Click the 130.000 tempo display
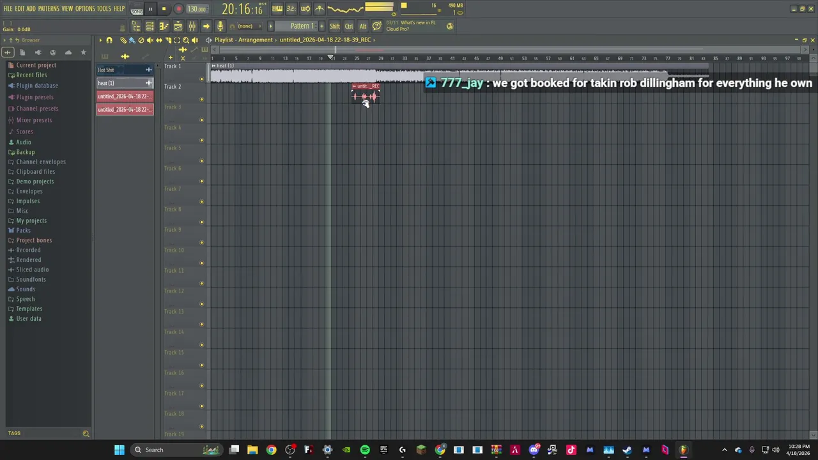Viewport: 818px width, 460px height. (197, 9)
